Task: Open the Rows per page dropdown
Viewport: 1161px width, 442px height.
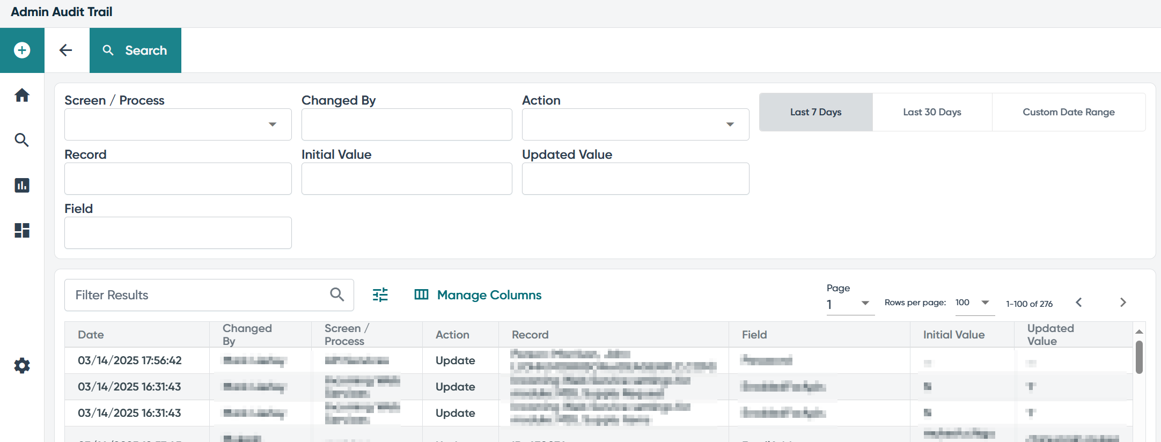Action: point(974,303)
